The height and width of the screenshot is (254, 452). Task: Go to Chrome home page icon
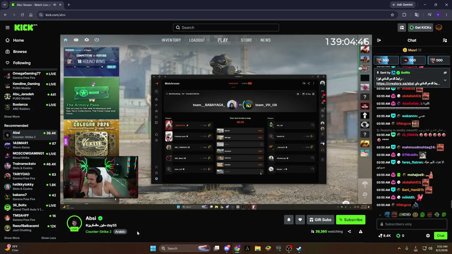31,15
